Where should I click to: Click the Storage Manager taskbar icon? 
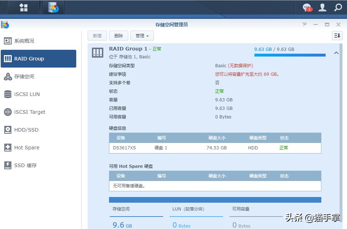pos(53,7)
